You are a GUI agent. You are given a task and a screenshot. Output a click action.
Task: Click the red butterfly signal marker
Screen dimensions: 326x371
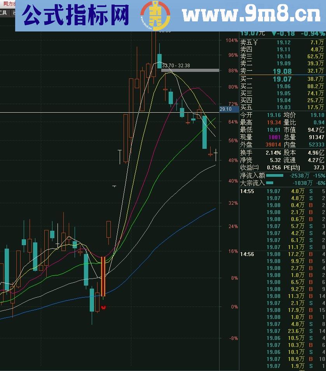103,308
